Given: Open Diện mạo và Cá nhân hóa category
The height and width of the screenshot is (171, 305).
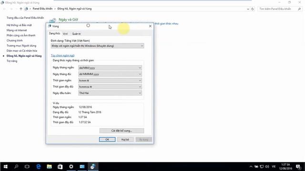Looking at the screenshot, I should 22,51.
